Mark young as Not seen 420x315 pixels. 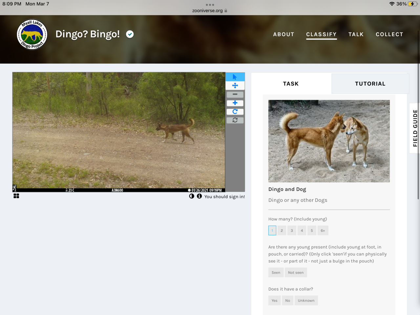click(296, 272)
